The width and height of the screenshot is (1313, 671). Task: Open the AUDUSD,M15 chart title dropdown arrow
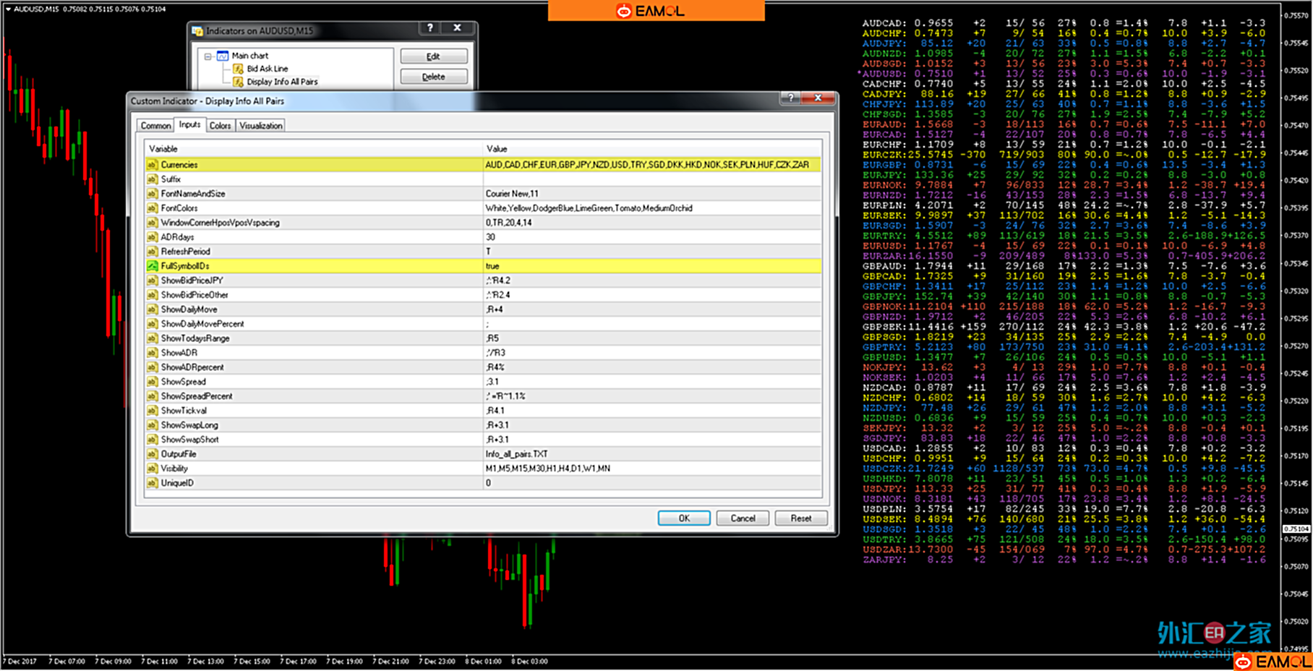click(x=8, y=9)
